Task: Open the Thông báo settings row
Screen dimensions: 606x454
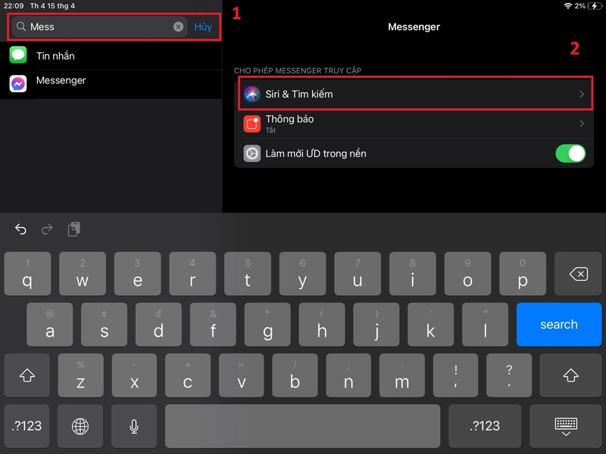Action: pyautogui.click(x=414, y=124)
